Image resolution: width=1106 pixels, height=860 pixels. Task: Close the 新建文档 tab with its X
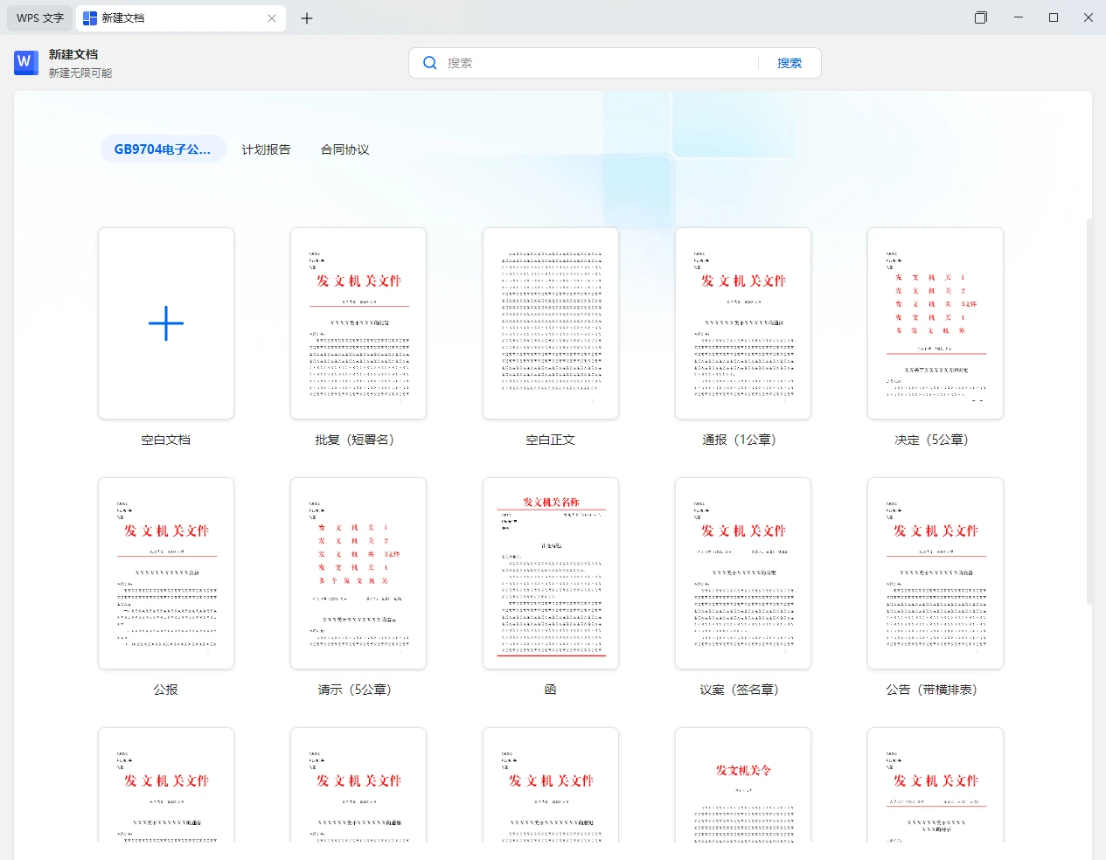tap(271, 17)
